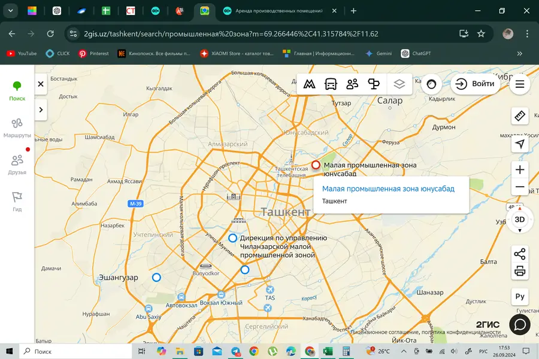Select the blue marker near Эшангузар

156,277
